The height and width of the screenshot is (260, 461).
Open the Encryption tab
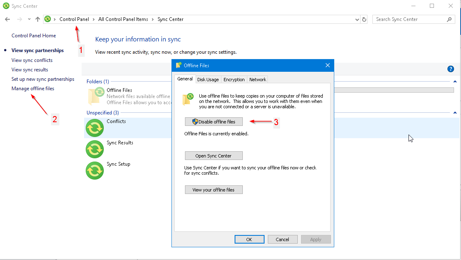tap(234, 79)
